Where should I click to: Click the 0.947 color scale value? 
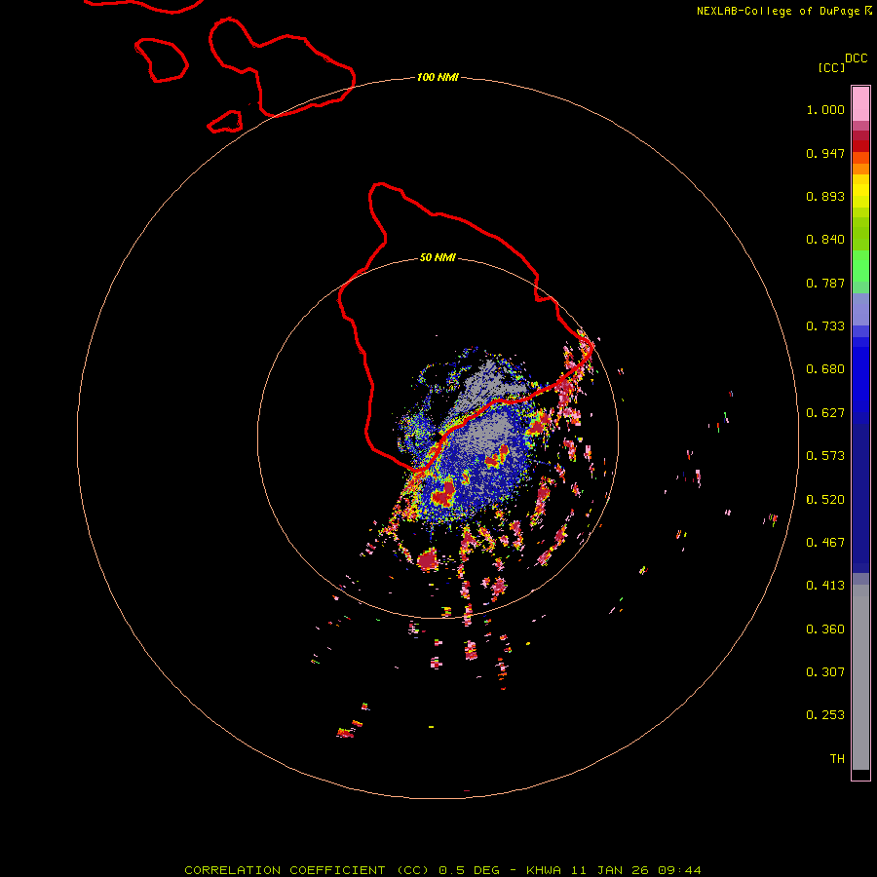pyautogui.click(x=825, y=153)
